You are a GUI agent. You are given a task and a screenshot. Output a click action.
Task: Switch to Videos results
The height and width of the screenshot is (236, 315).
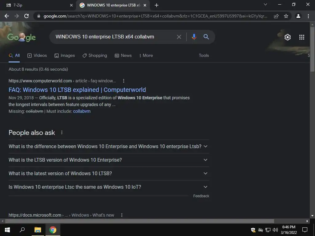pos(37,56)
